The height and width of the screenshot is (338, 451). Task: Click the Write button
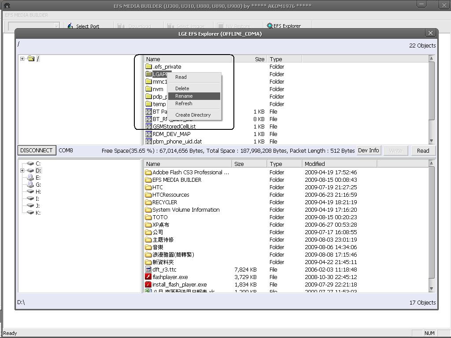pos(396,151)
